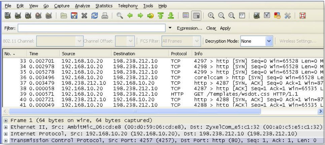The image size is (325, 145).
Task: Expand the Ethernet II details node
Action: pos(6,127)
